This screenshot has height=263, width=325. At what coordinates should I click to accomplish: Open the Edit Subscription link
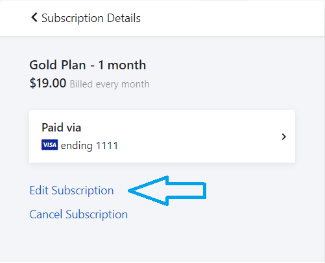click(x=71, y=190)
